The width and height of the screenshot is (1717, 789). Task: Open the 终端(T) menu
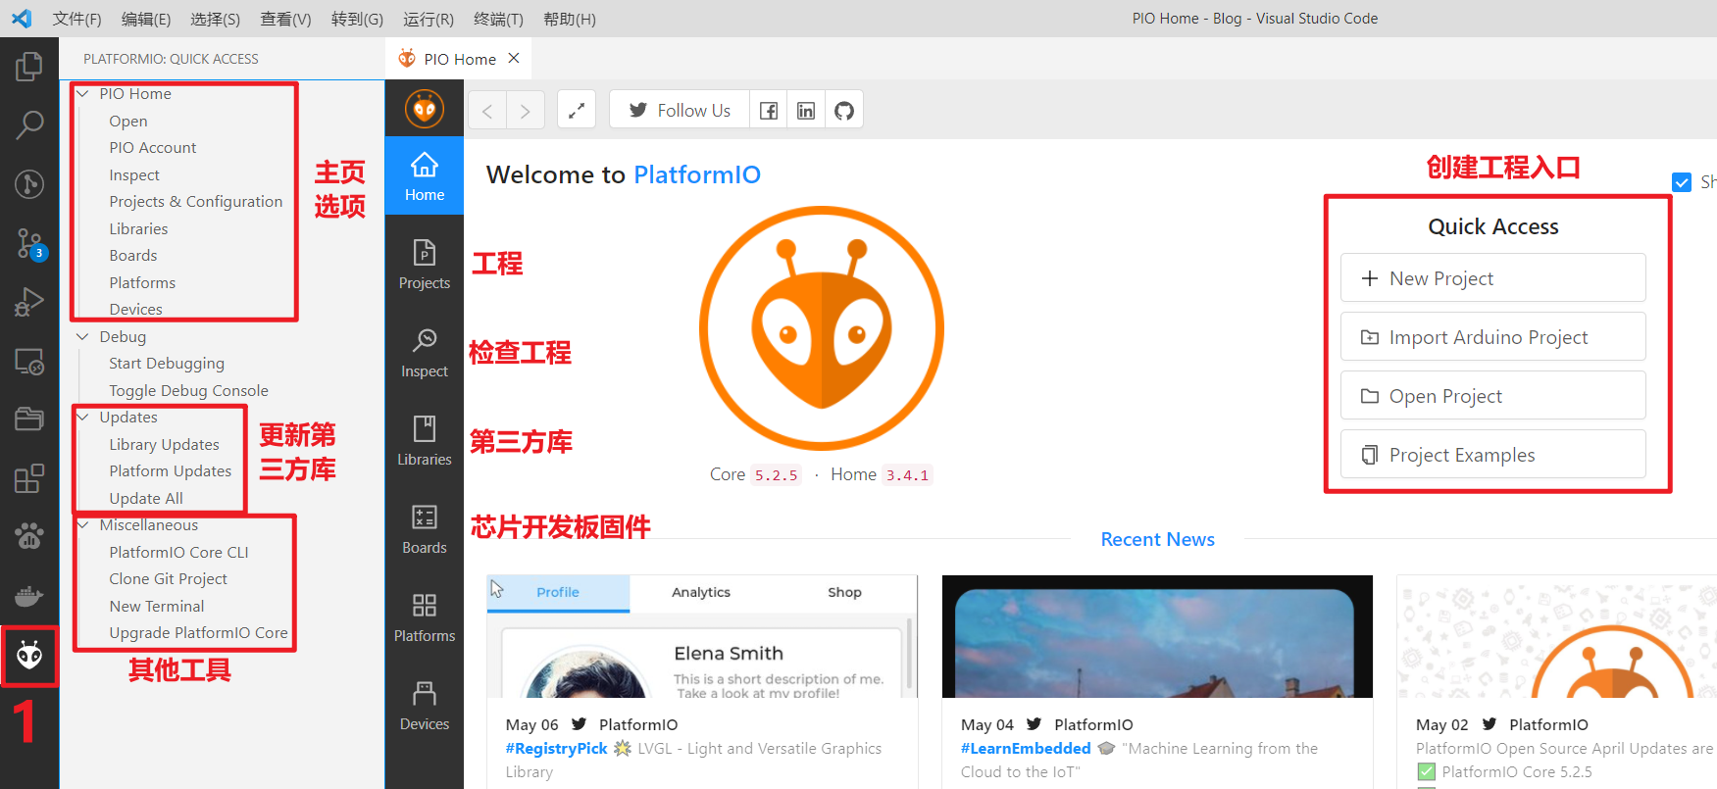click(498, 19)
